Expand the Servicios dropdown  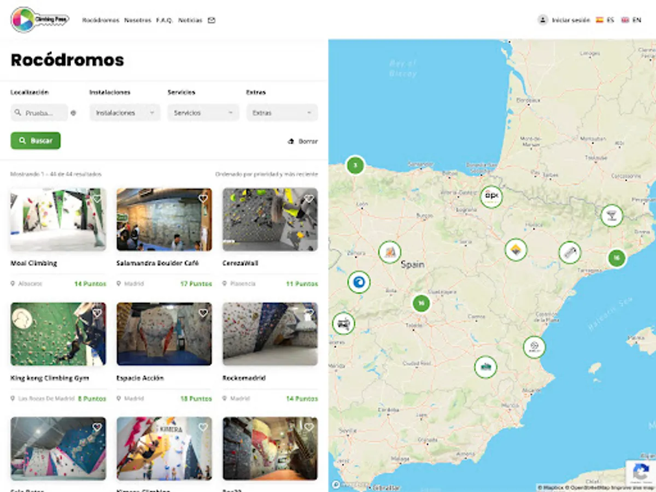(203, 113)
